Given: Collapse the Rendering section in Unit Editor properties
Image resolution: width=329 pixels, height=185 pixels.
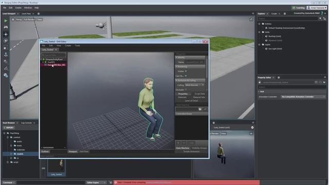Looking at the screenshot, I should coord(190,66).
